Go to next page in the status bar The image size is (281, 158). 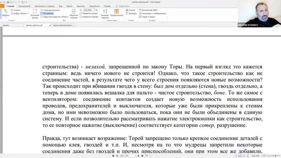pyautogui.click(x=139, y=156)
